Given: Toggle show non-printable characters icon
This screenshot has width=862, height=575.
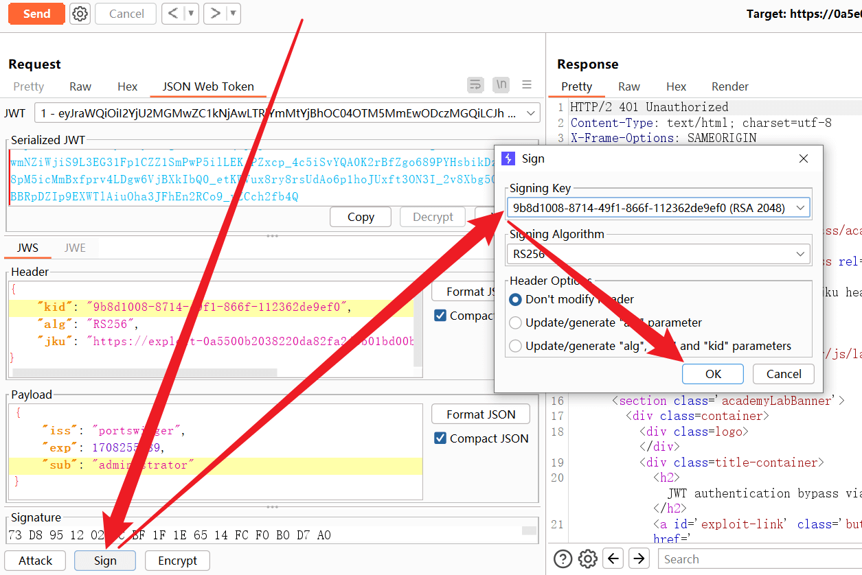Looking at the screenshot, I should [x=501, y=85].
